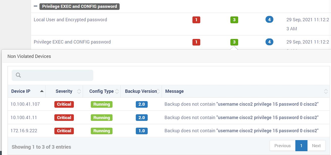Collapse the Privilege EXEC and CONFIG password group

(x=35, y=6)
